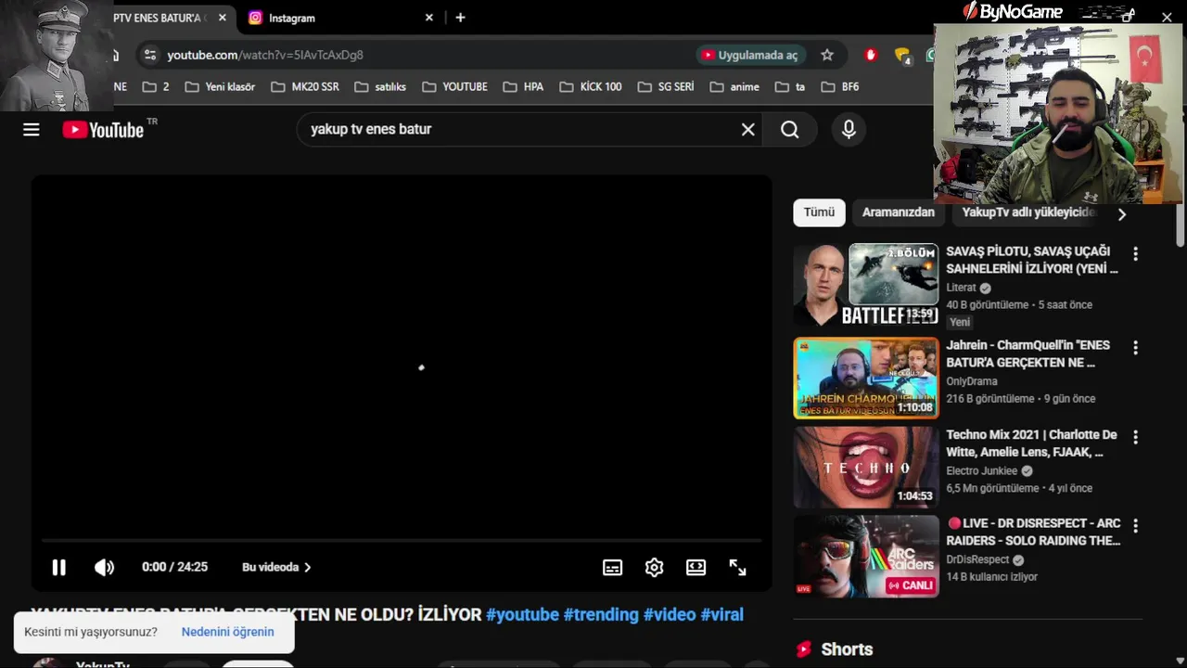Click the 'Uygulamada aç' button

point(749,55)
